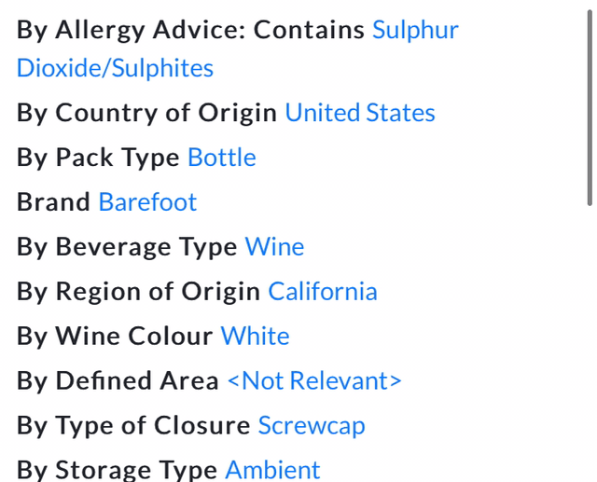The width and height of the screenshot is (597, 482).
Task: Click the 'By Pack Type' label
Action: click(98, 158)
